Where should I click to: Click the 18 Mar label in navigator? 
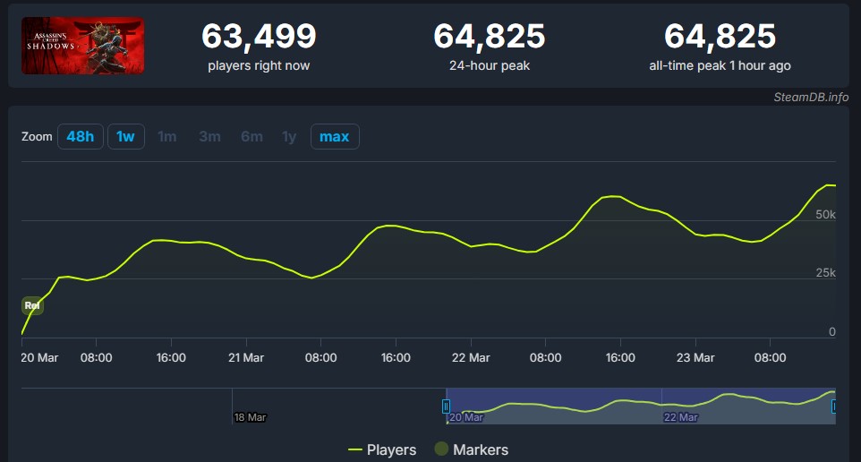coord(250,417)
